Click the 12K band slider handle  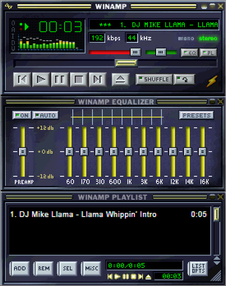pyautogui.click(x=173, y=151)
